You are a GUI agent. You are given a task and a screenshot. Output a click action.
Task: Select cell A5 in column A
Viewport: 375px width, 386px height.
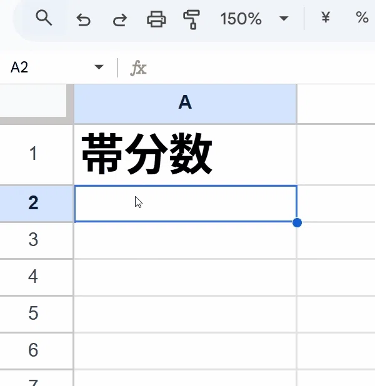[186, 314]
